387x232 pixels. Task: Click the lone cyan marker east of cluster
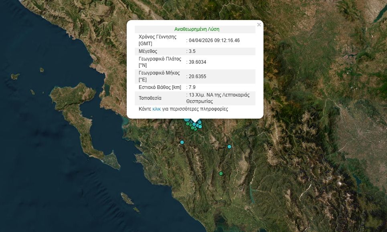pyautogui.click(x=229, y=147)
